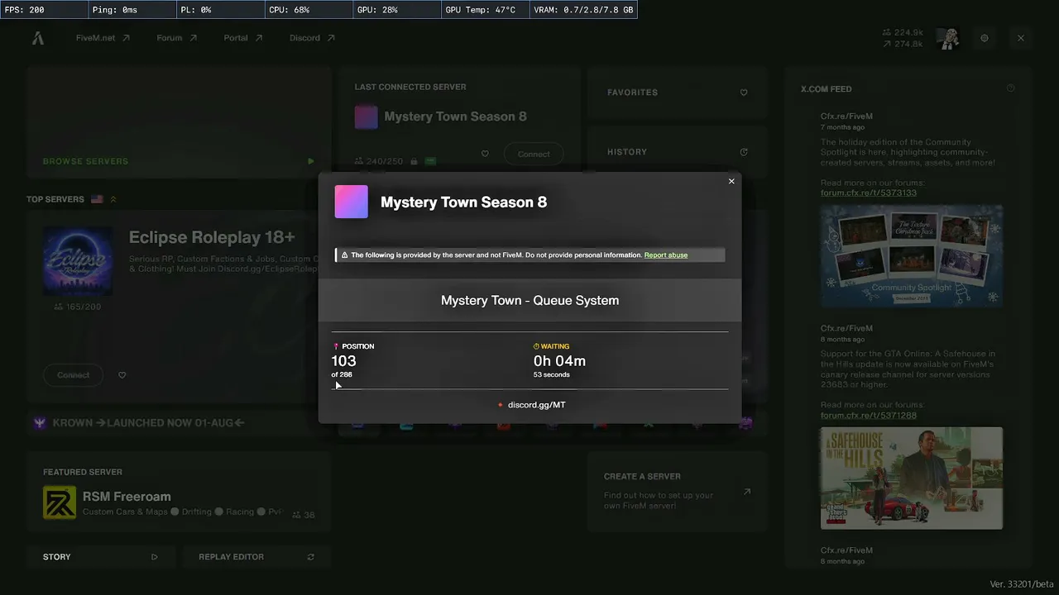Open the FiveM.net external link

(103, 38)
